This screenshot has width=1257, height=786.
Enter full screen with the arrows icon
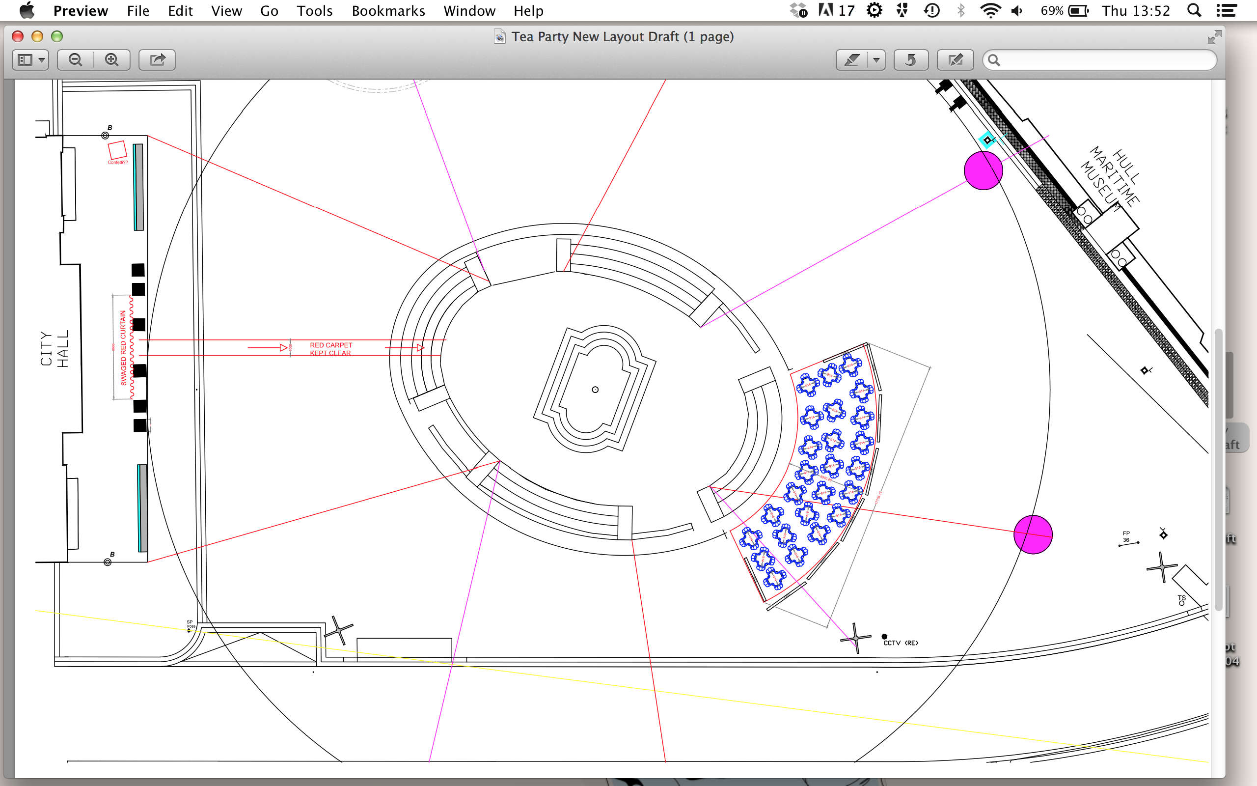tap(1214, 36)
